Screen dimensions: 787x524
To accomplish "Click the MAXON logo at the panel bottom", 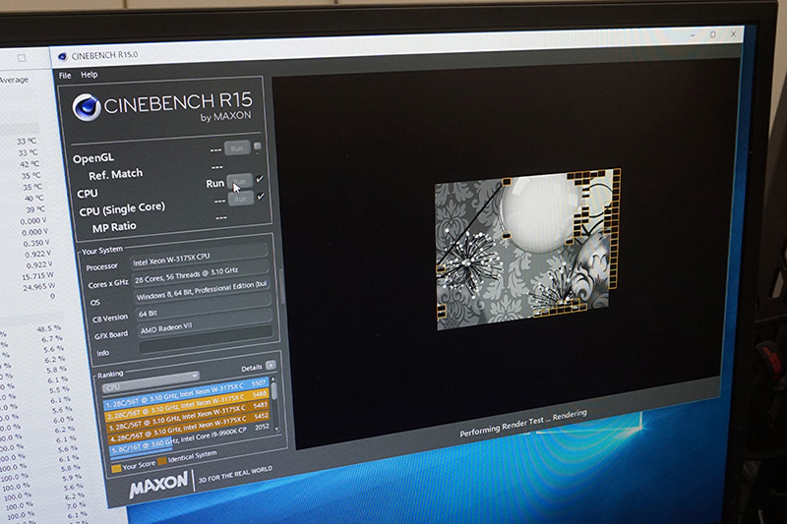I will (x=158, y=484).
